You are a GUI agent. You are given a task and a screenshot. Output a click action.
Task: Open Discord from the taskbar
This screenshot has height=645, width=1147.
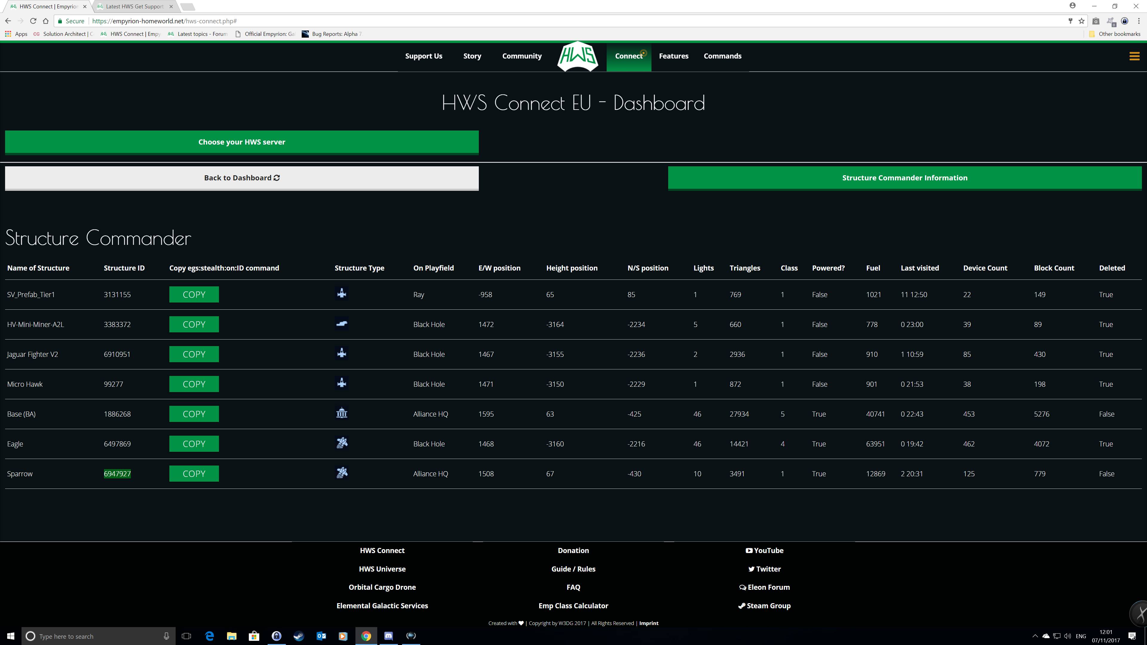(388, 636)
